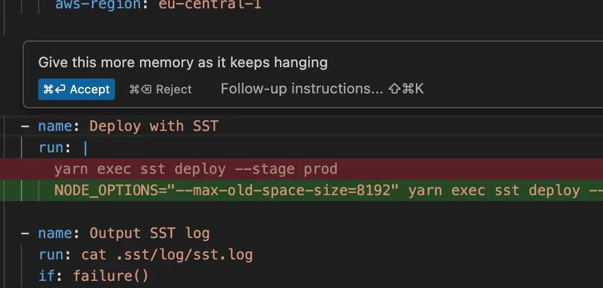Viewport: 603px width, 288px height.
Task: Click "prod" in the removed line
Action: coord(321,169)
